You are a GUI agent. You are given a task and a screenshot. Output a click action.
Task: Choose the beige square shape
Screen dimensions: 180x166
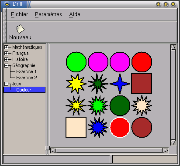[76, 127]
